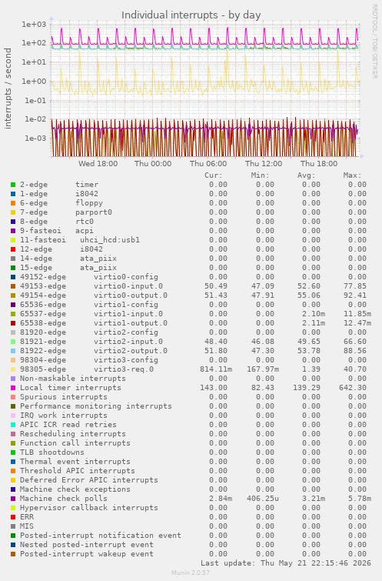The width and height of the screenshot is (382, 581).
Task: Click the light blue virtio2-output.0 swatch
Action: 13,351
